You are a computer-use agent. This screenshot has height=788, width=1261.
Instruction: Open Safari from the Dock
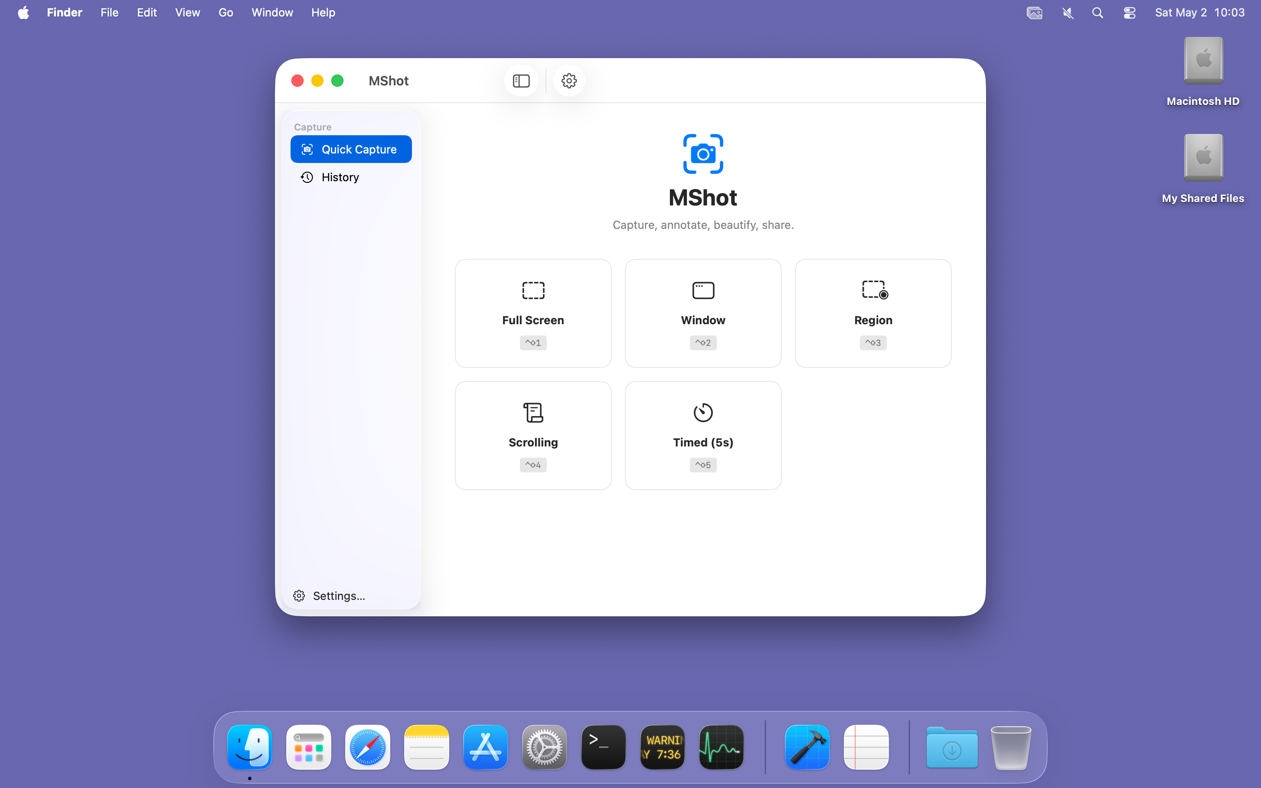[368, 747]
